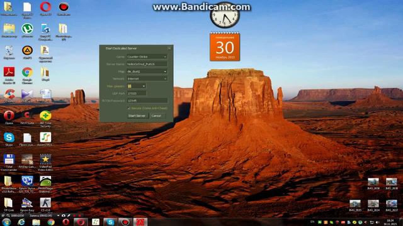Viewport: 403px width, 226px height.
Task: Open VideoPad Video Editor desktop icon
Action: 45,163
